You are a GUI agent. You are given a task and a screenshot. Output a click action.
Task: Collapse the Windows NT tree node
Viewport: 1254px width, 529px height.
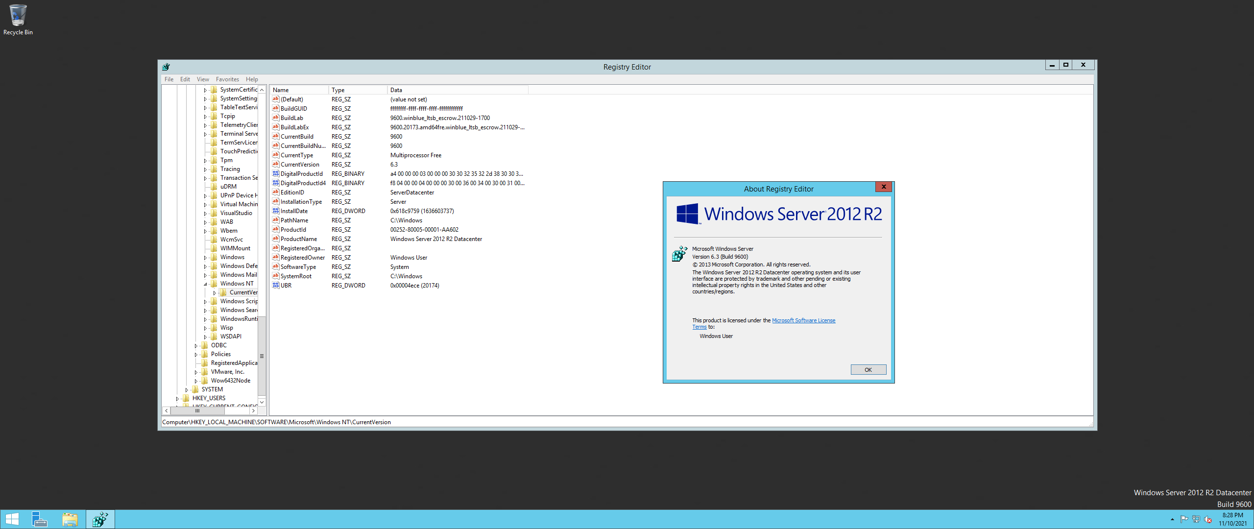(x=205, y=284)
